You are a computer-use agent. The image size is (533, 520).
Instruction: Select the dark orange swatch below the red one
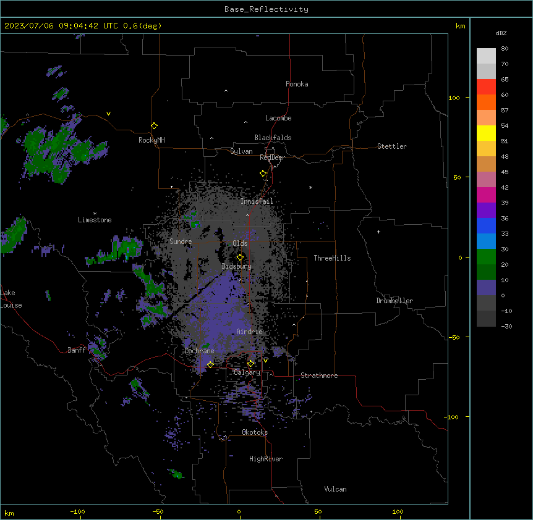pos(486,102)
